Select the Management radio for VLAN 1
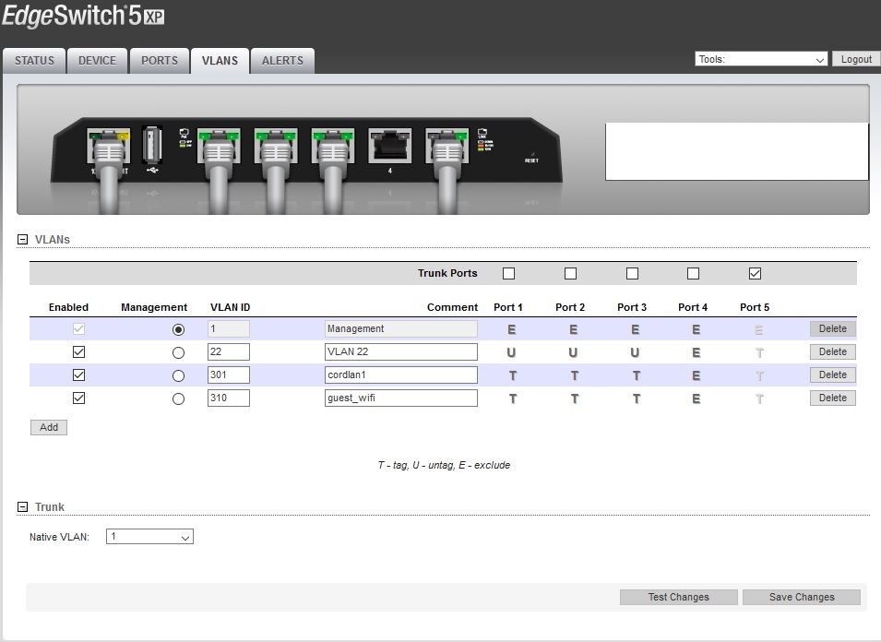 [178, 329]
